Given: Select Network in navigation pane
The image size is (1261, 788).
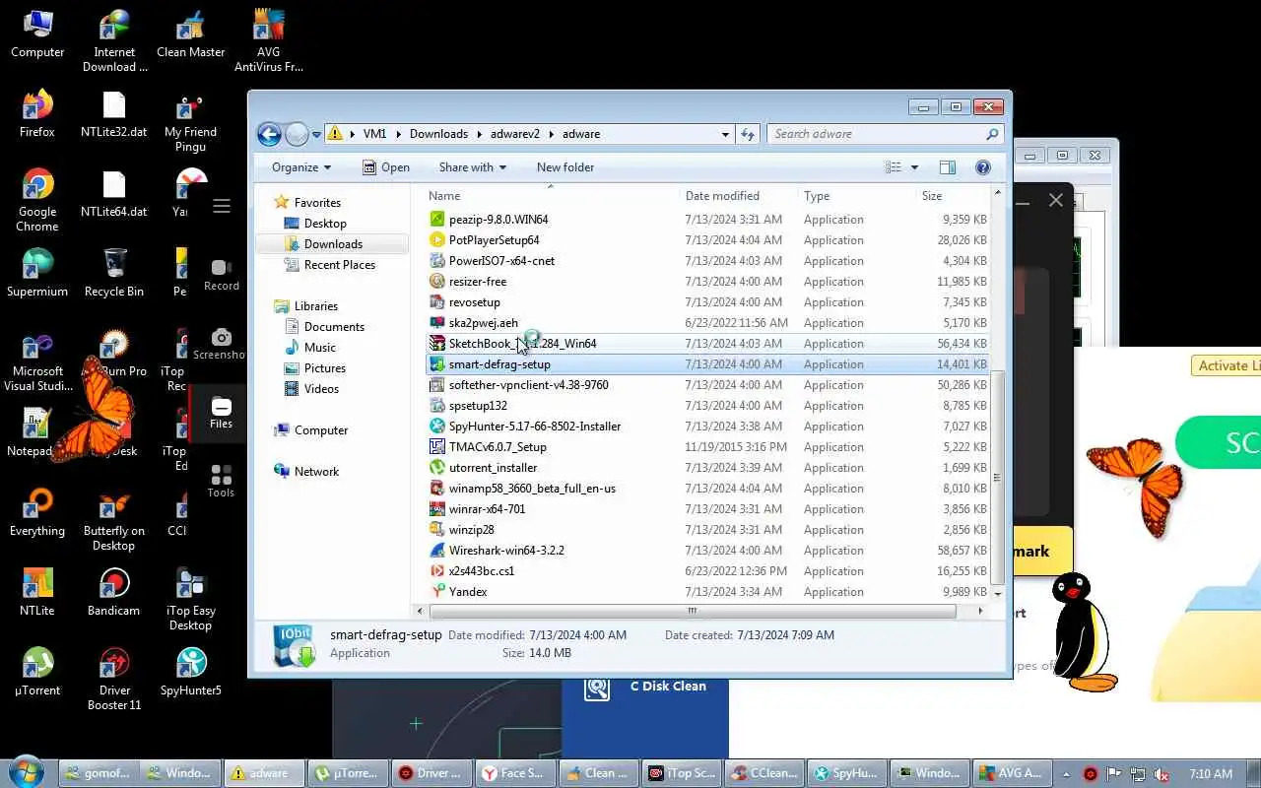Looking at the screenshot, I should 316,472.
